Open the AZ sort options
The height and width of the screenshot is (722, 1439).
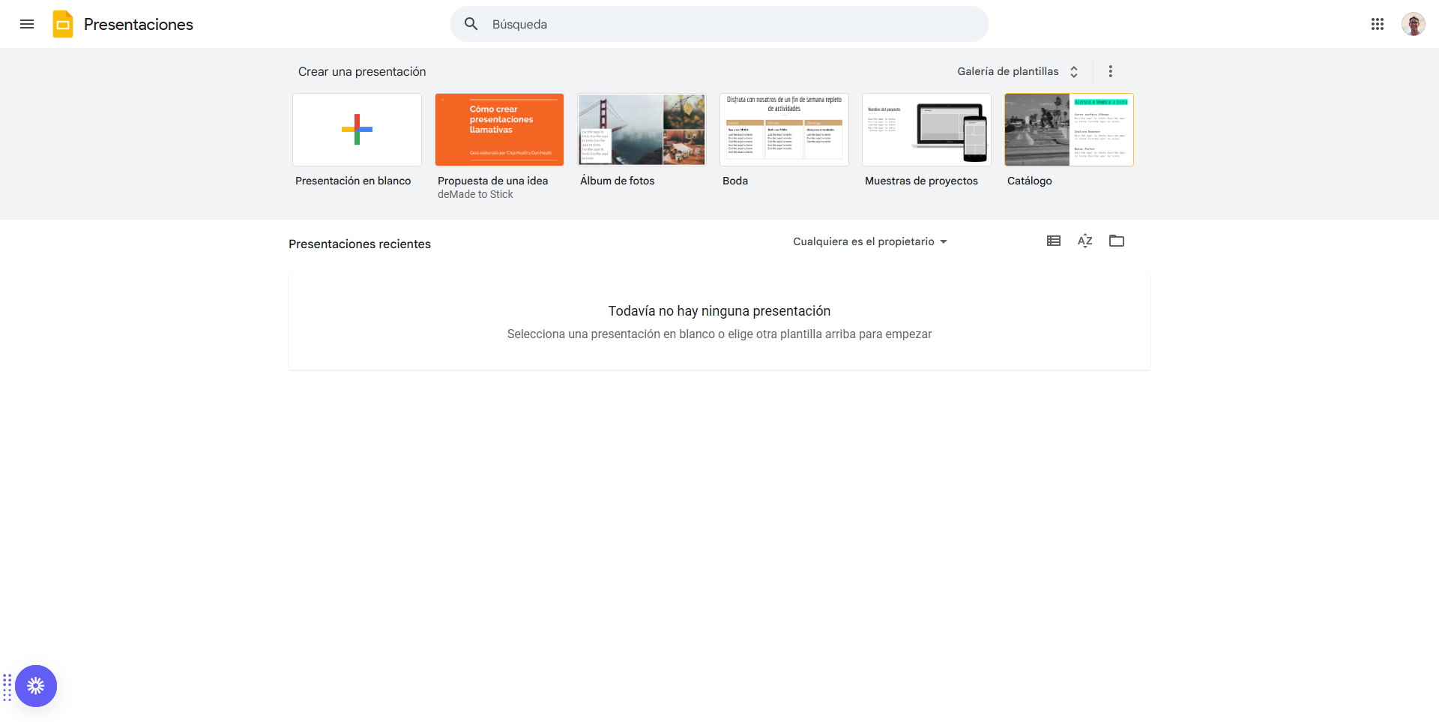pyautogui.click(x=1084, y=241)
